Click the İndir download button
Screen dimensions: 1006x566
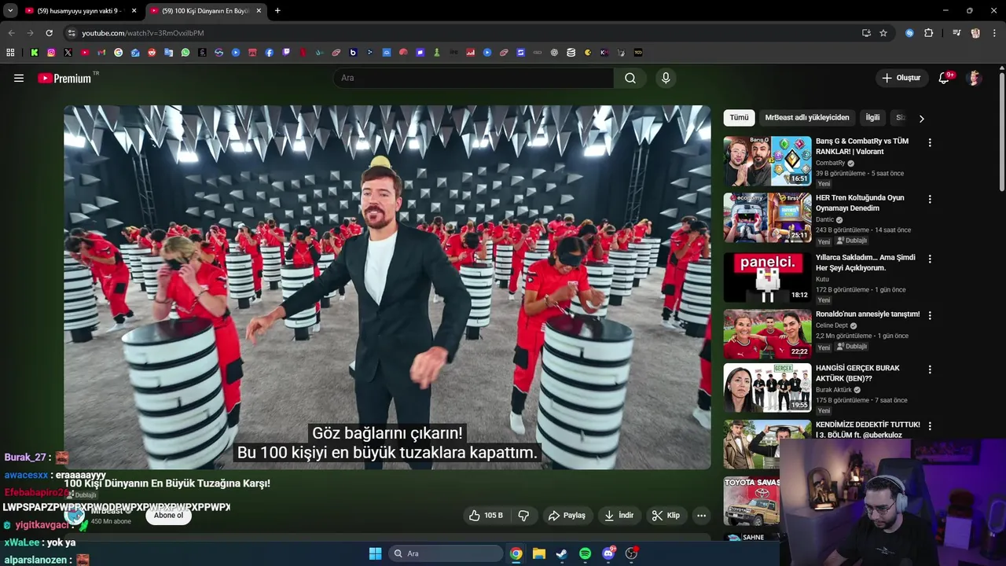coord(619,516)
